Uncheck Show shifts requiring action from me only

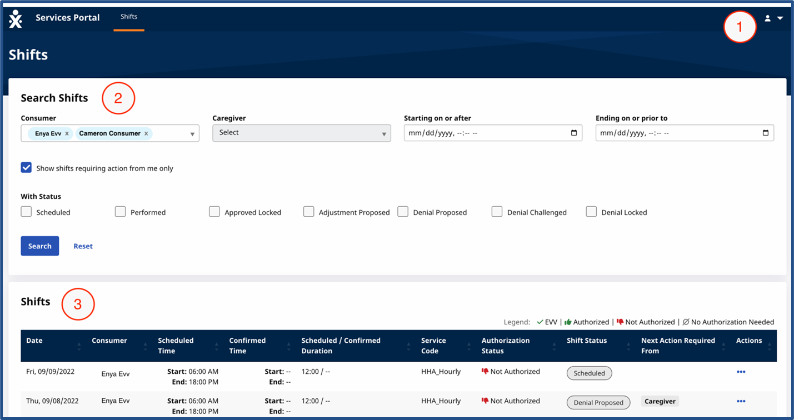point(26,168)
